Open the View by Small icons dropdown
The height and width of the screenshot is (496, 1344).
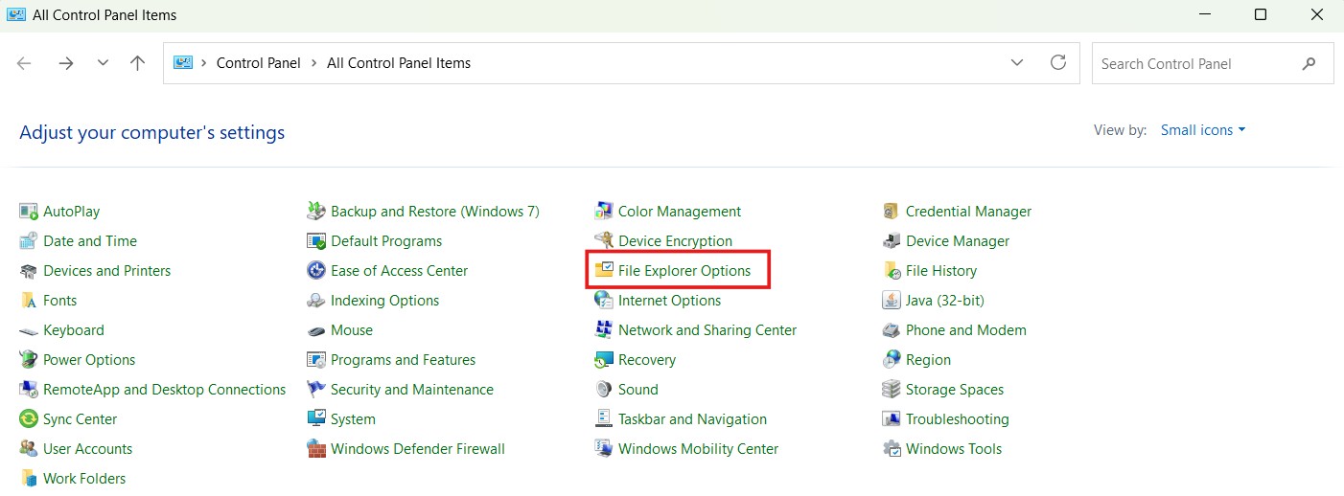pyautogui.click(x=1203, y=130)
